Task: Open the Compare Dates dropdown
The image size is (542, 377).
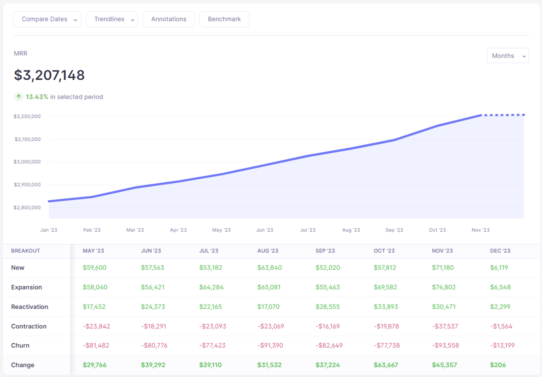Action: [x=47, y=19]
